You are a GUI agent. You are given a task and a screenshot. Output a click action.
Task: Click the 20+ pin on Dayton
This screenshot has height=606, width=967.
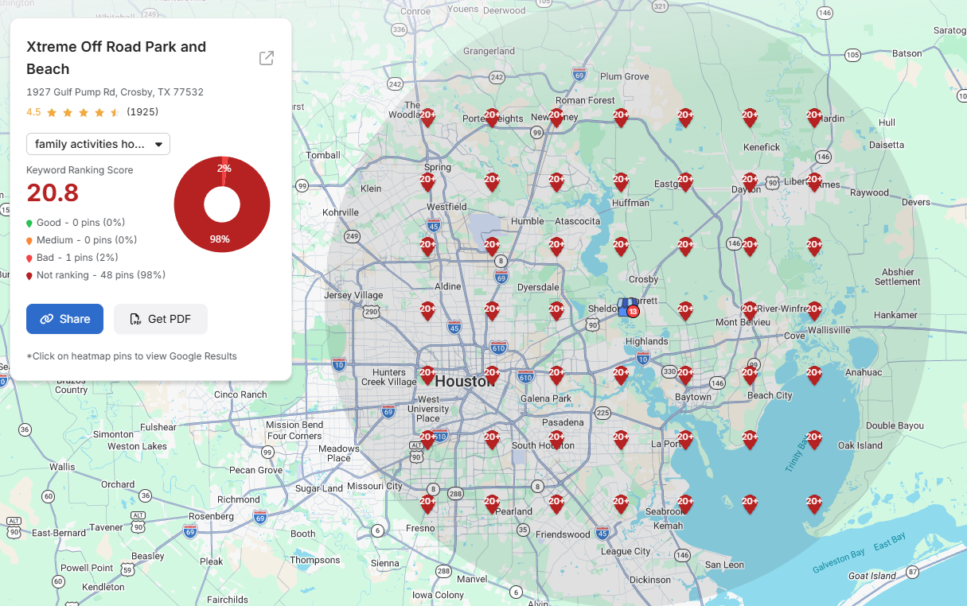click(750, 182)
